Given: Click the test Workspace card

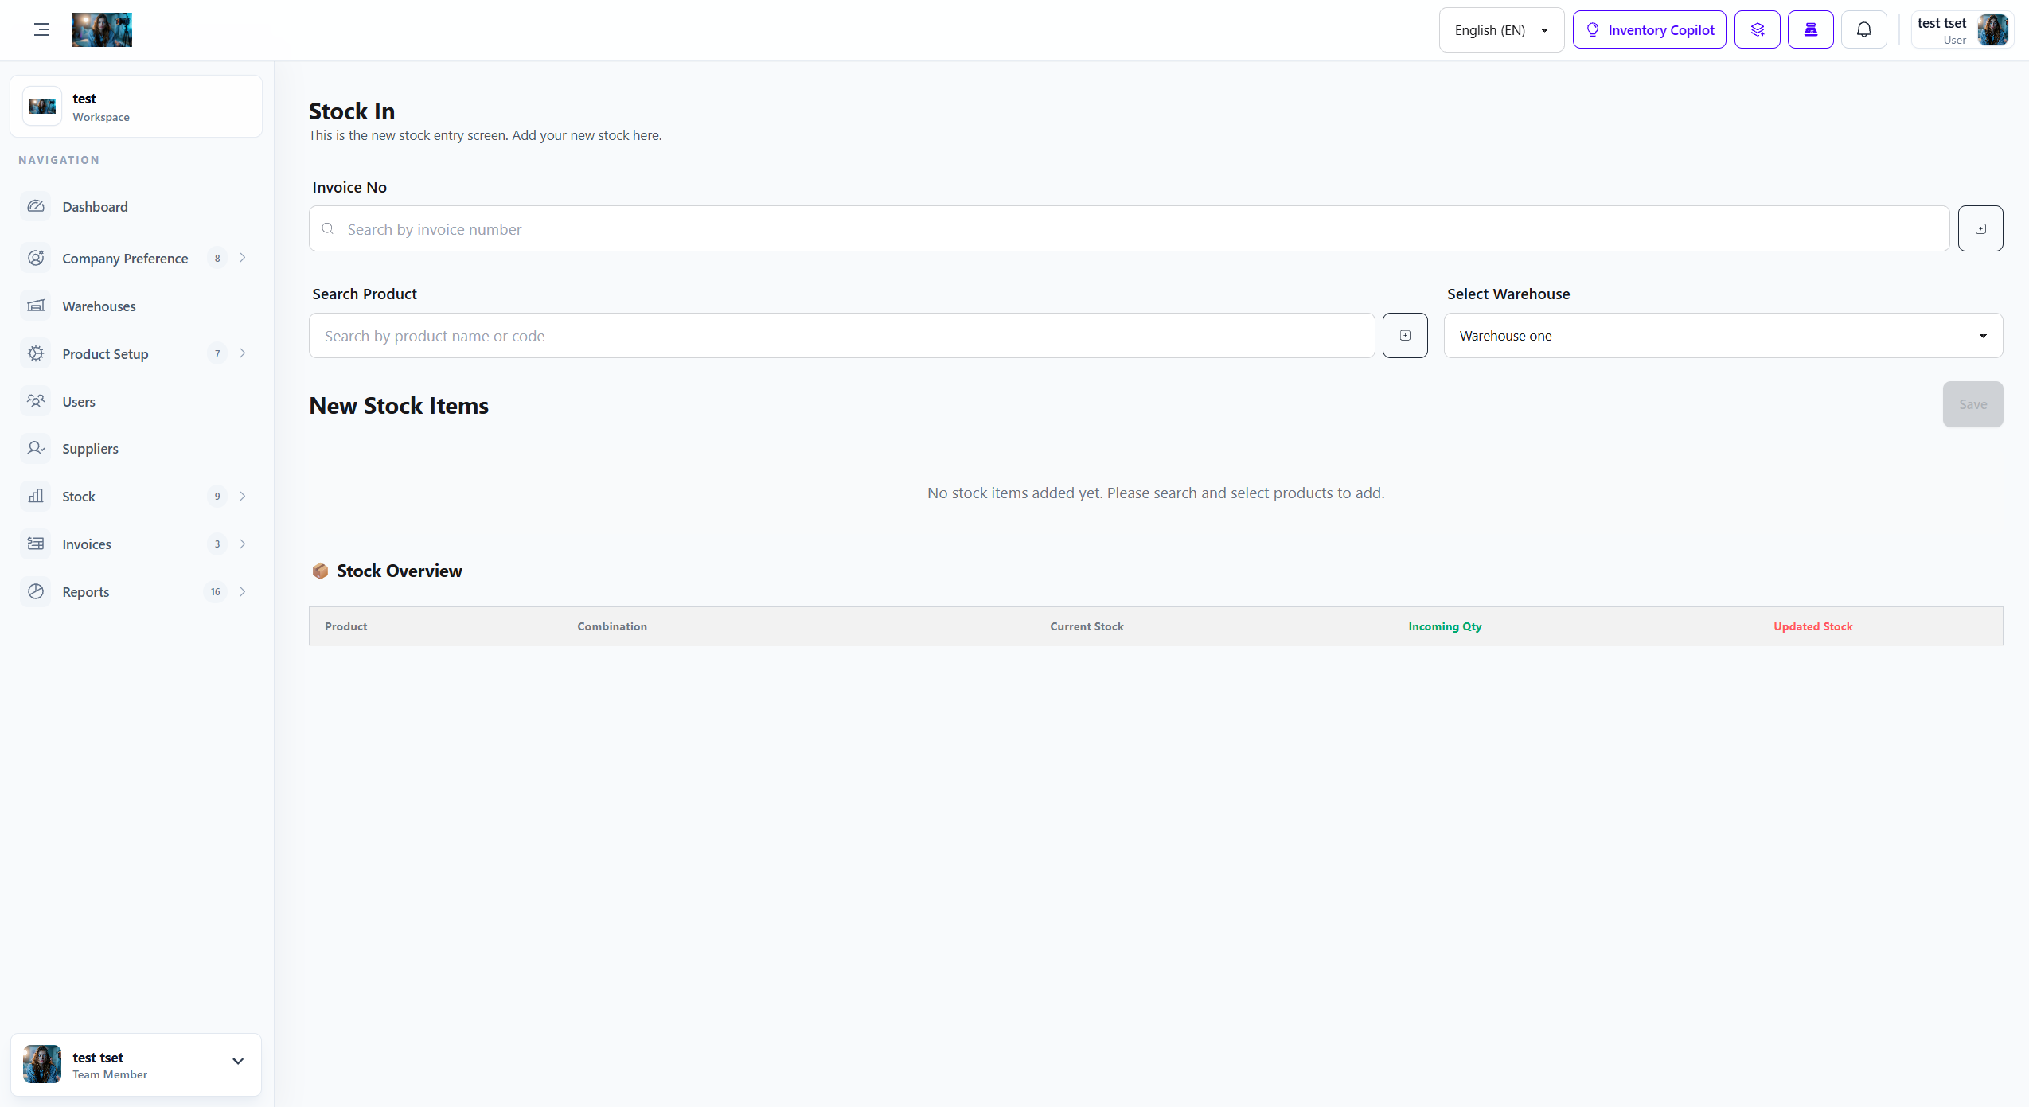Looking at the screenshot, I should coord(136,107).
